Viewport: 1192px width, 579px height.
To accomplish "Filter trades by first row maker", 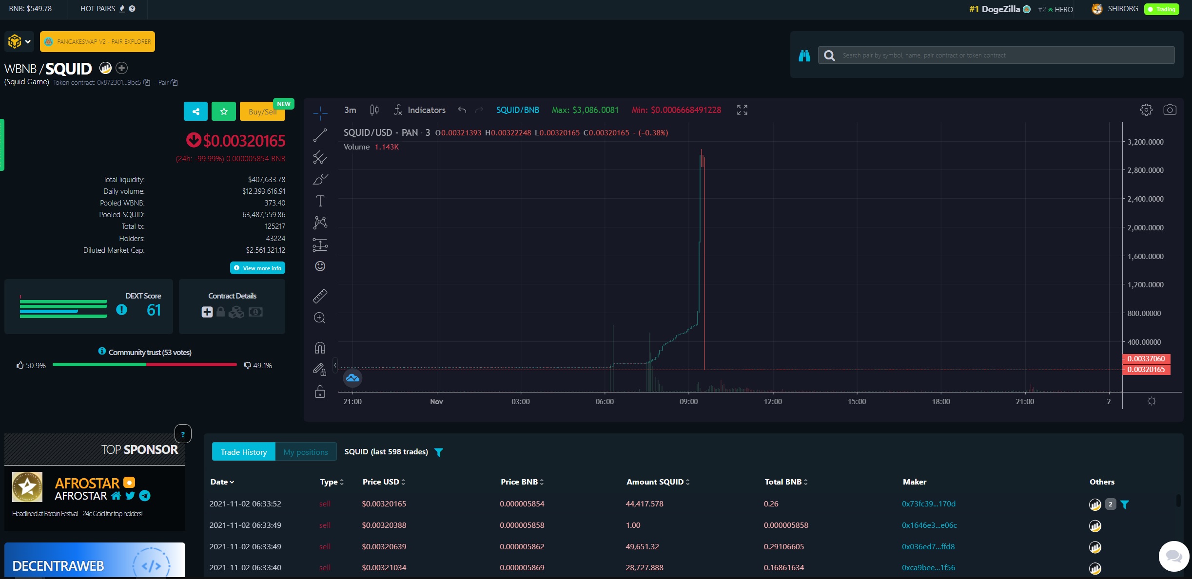I will pos(1125,504).
